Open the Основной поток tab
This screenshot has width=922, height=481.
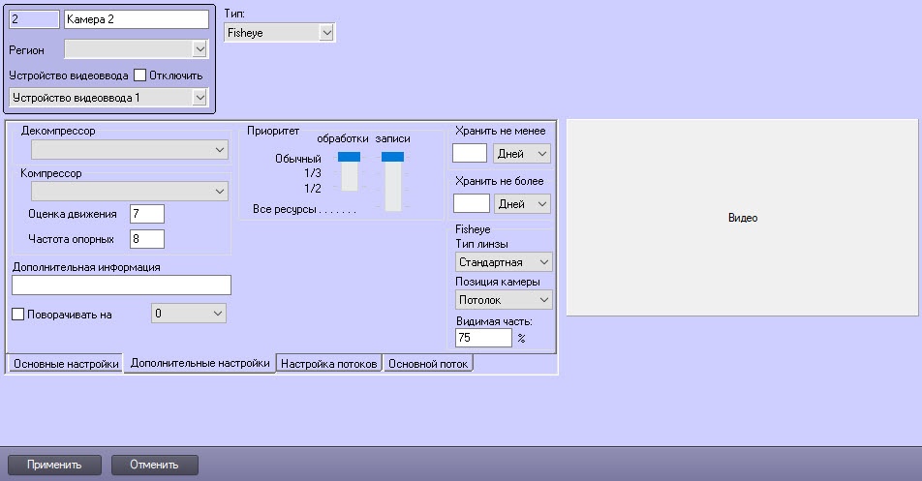pos(428,364)
